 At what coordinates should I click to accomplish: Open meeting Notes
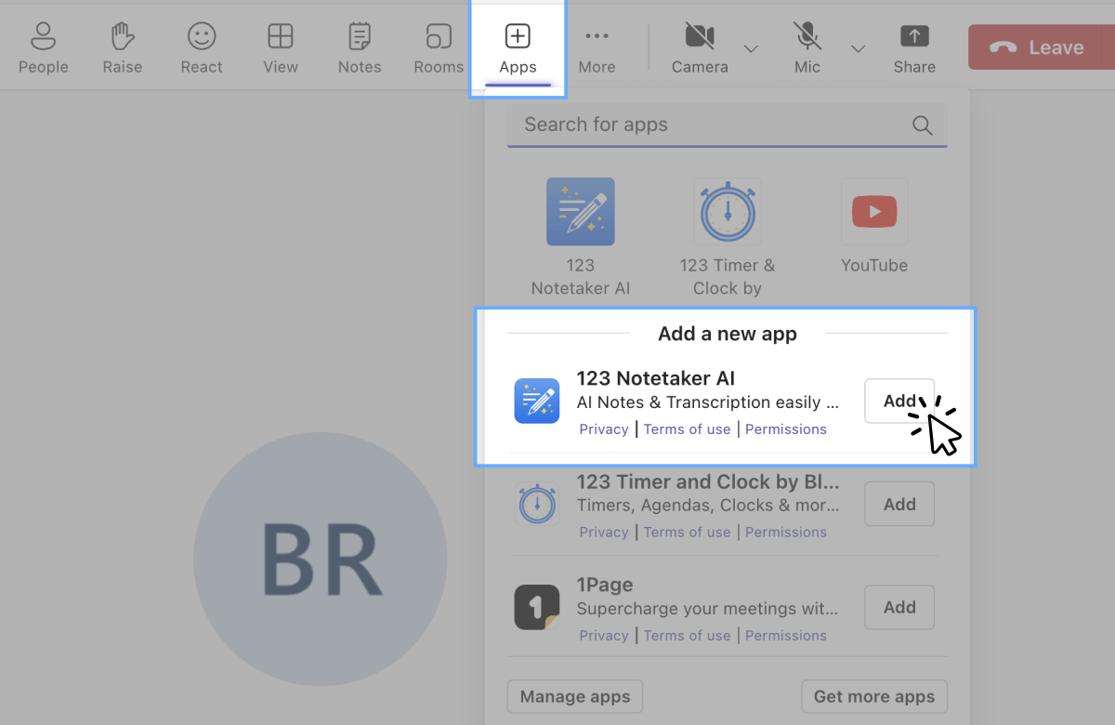360,48
